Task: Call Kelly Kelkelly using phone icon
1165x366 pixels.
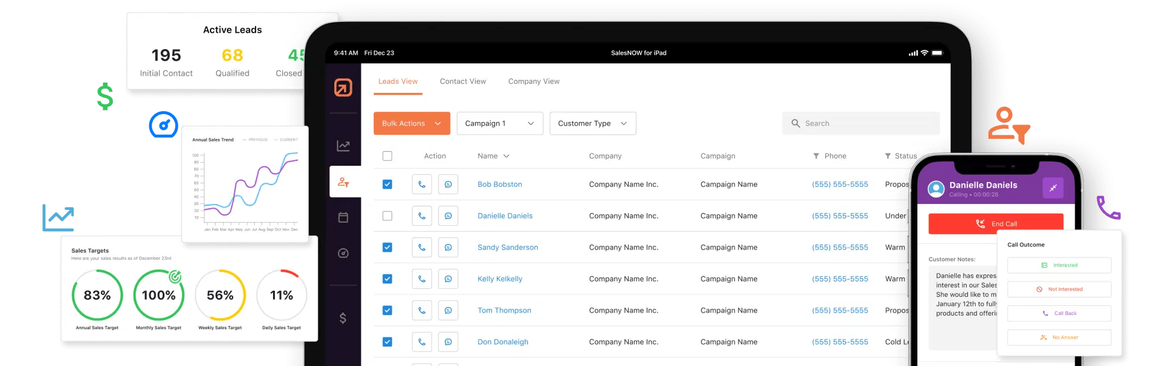Action: [422, 279]
